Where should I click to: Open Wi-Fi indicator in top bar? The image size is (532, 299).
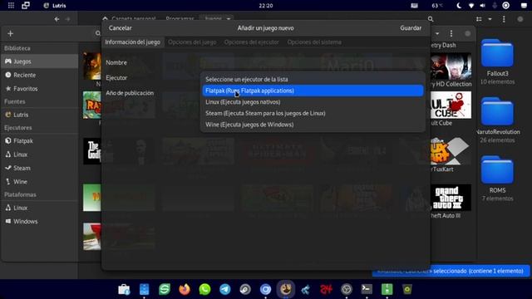pos(471,6)
